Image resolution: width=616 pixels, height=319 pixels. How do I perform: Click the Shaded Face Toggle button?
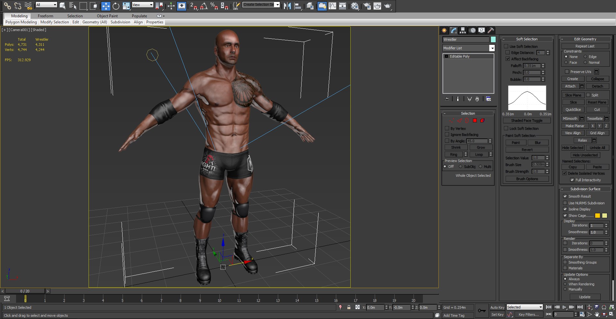tap(527, 120)
